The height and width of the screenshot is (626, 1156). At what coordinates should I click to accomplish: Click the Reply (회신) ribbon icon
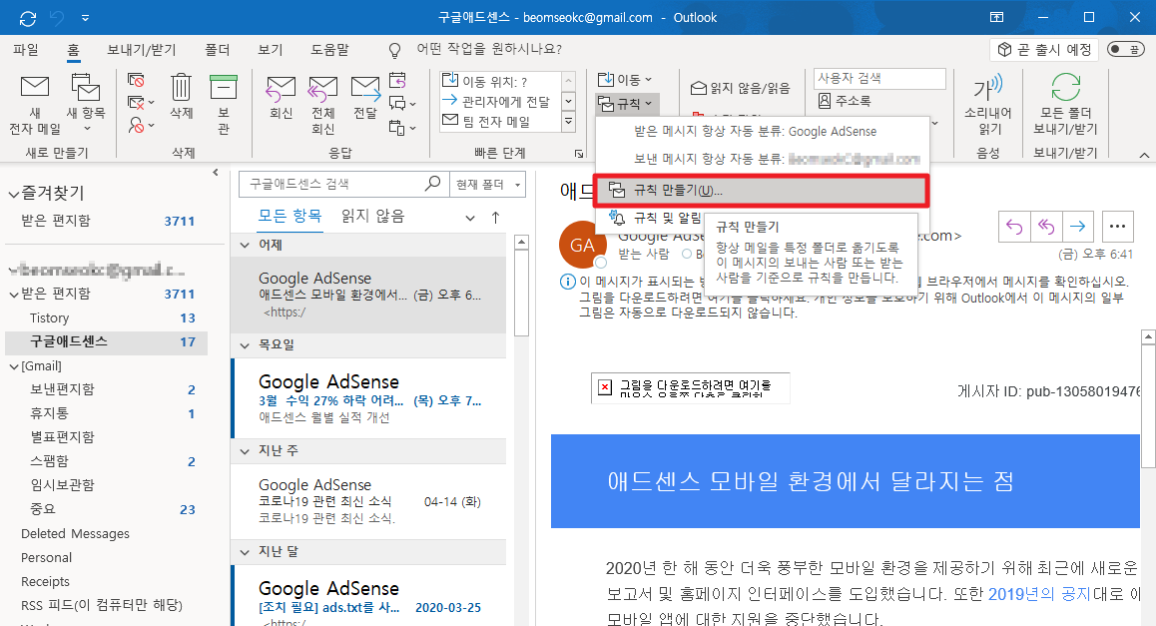281,97
